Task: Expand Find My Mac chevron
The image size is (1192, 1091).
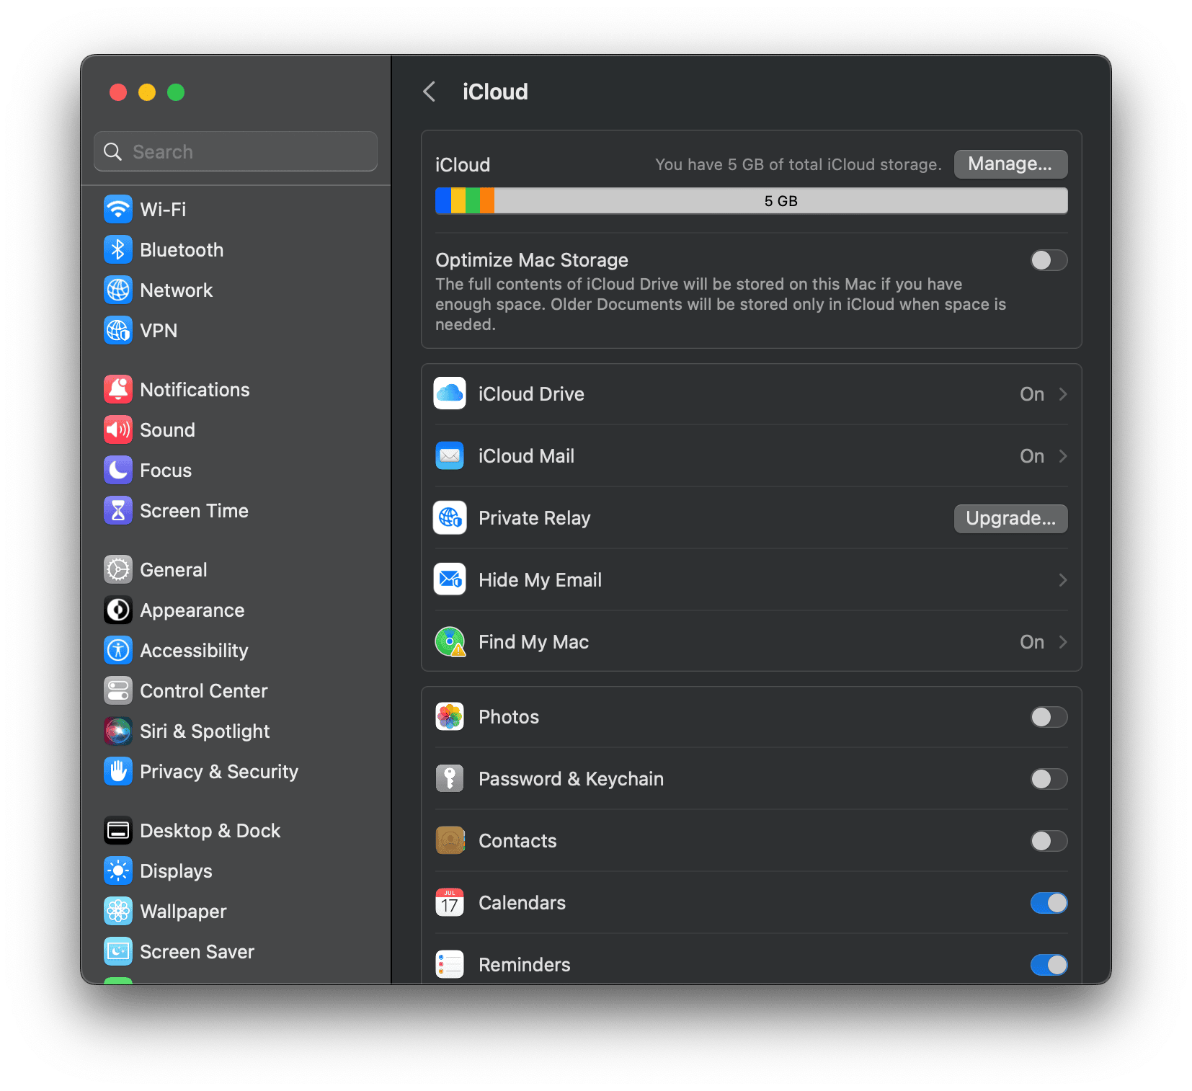Action: pyautogui.click(x=1063, y=642)
